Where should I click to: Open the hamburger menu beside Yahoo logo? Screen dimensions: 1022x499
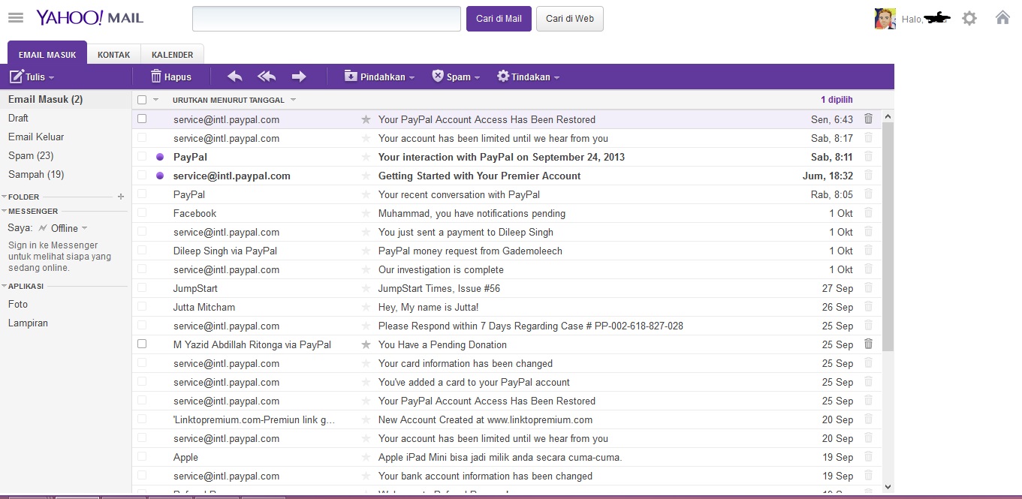(16, 17)
